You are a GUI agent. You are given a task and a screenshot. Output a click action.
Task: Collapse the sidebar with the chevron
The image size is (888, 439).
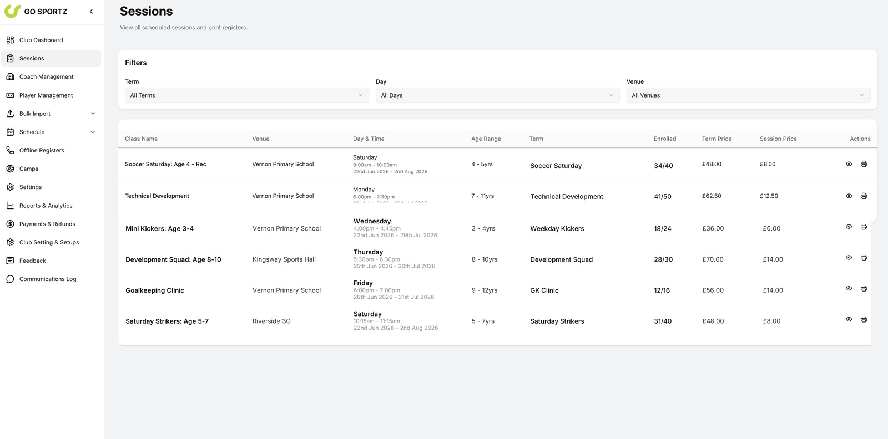point(91,11)
